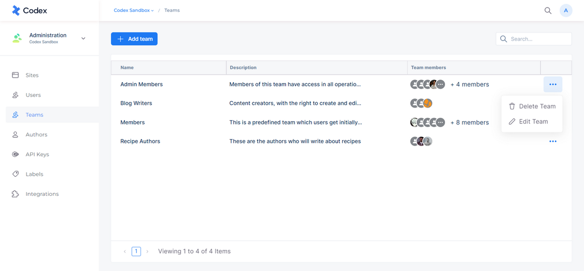584x271 pixels.
Task: Open the Admin Members team row
Action: [x=142, y=84]
